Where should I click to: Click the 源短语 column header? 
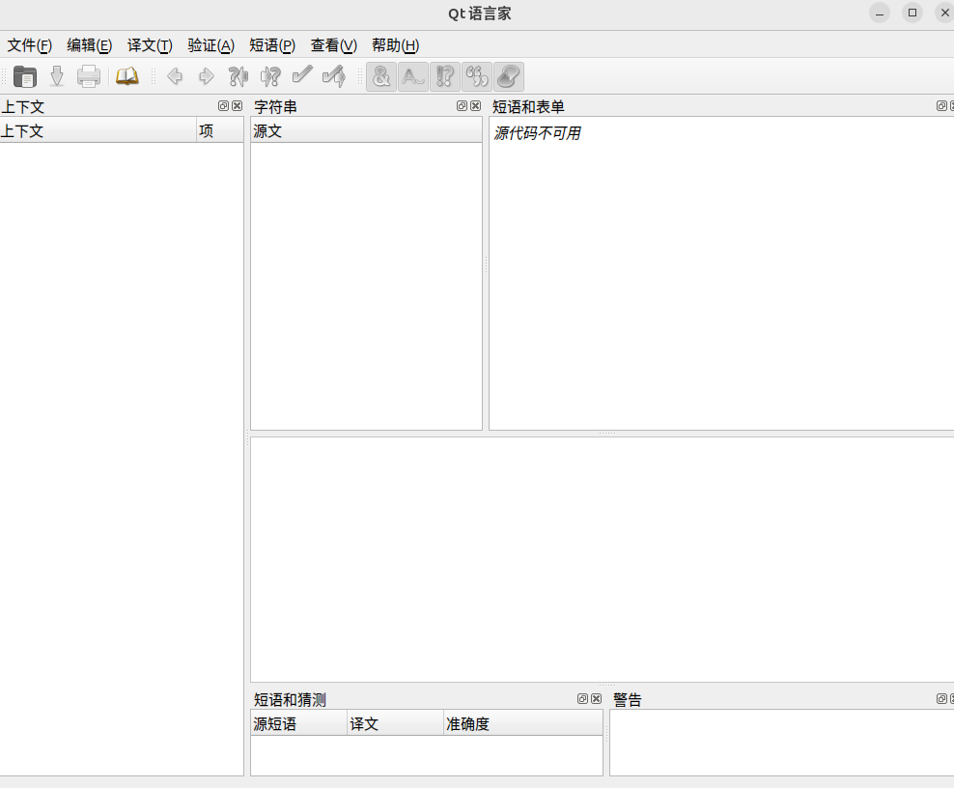point(298,723)
